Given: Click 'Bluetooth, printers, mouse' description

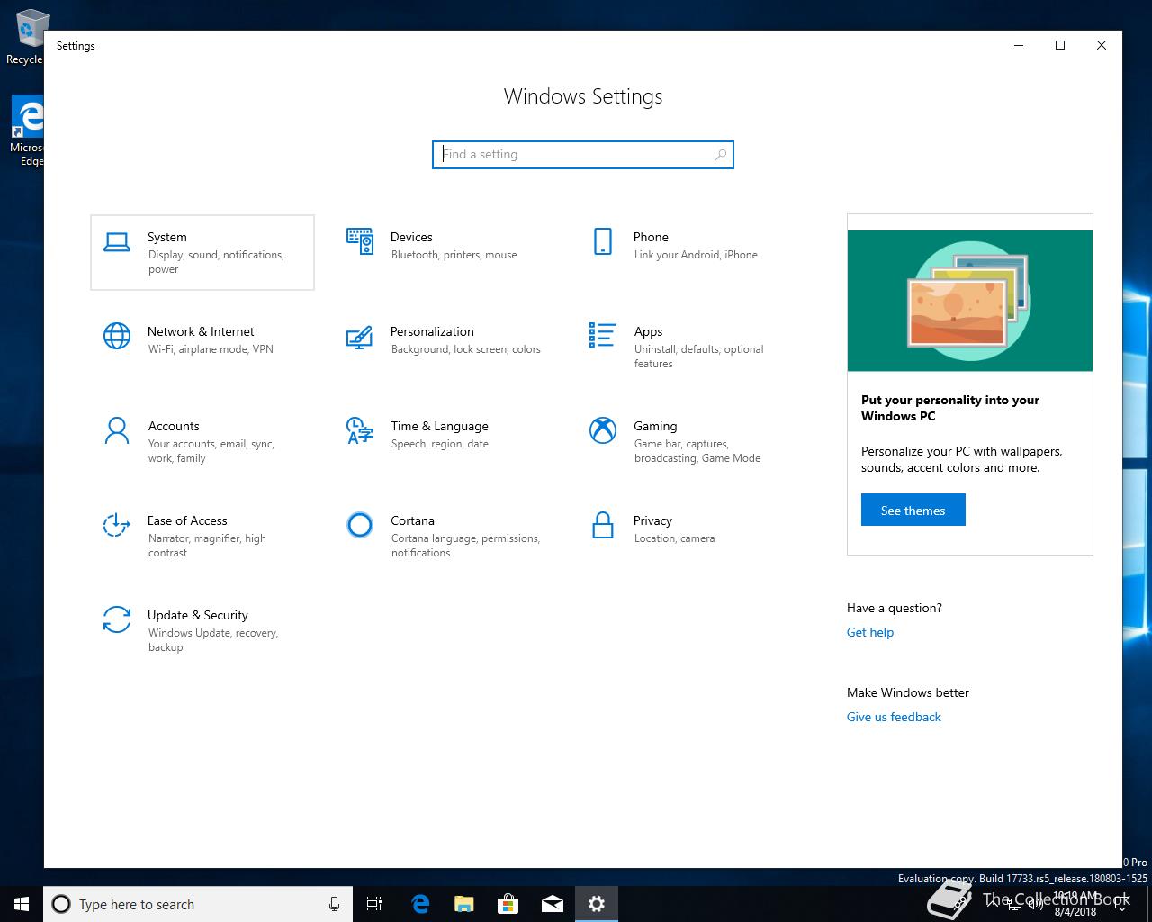Looking at the screenshot, I should (x=454, y=255).
